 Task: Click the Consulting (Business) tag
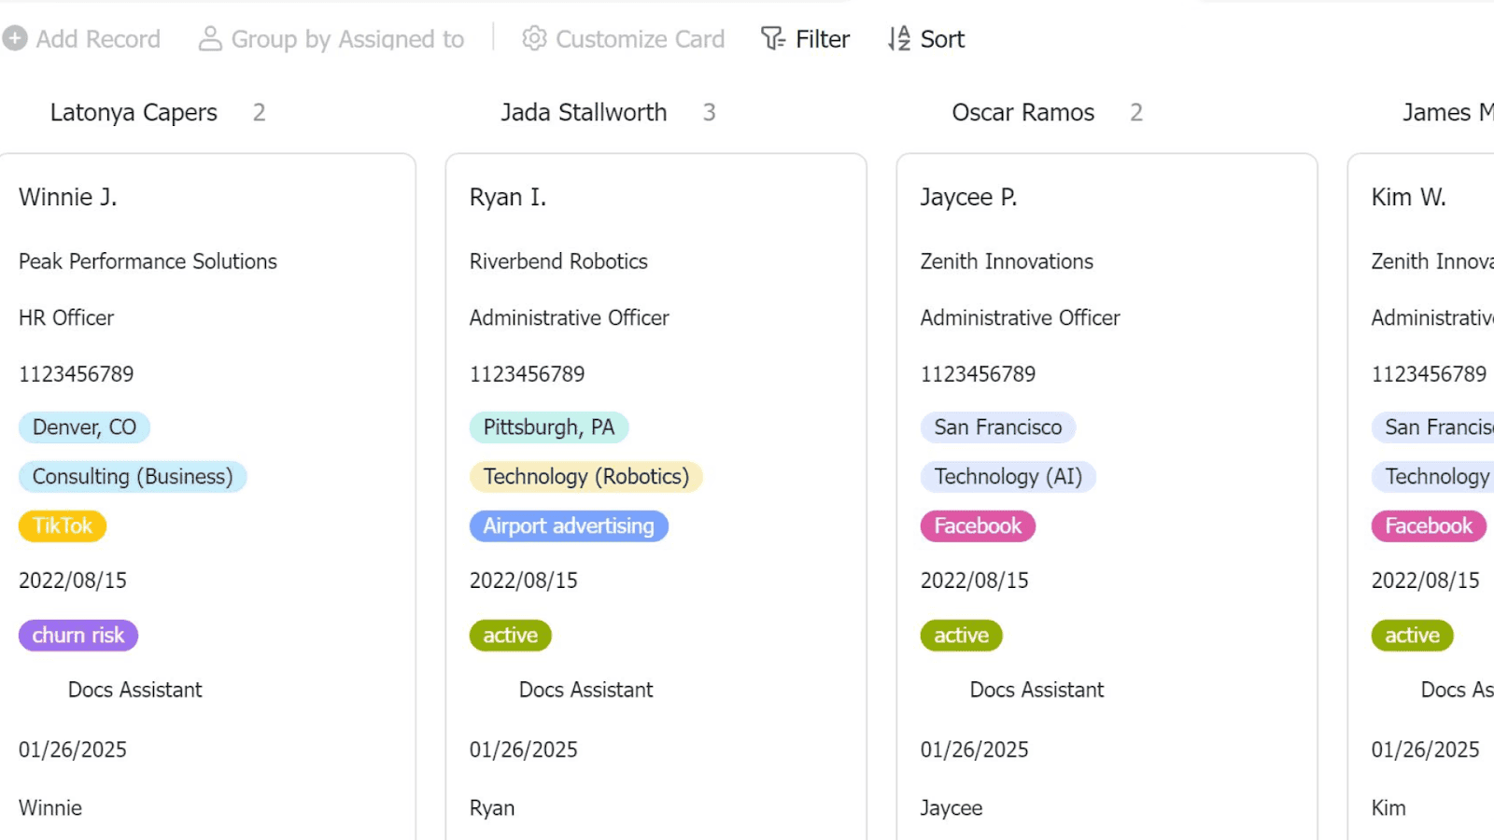[x=133, y=477]
